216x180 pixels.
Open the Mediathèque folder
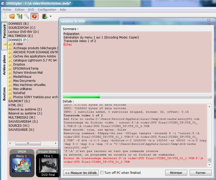(22, 76)
